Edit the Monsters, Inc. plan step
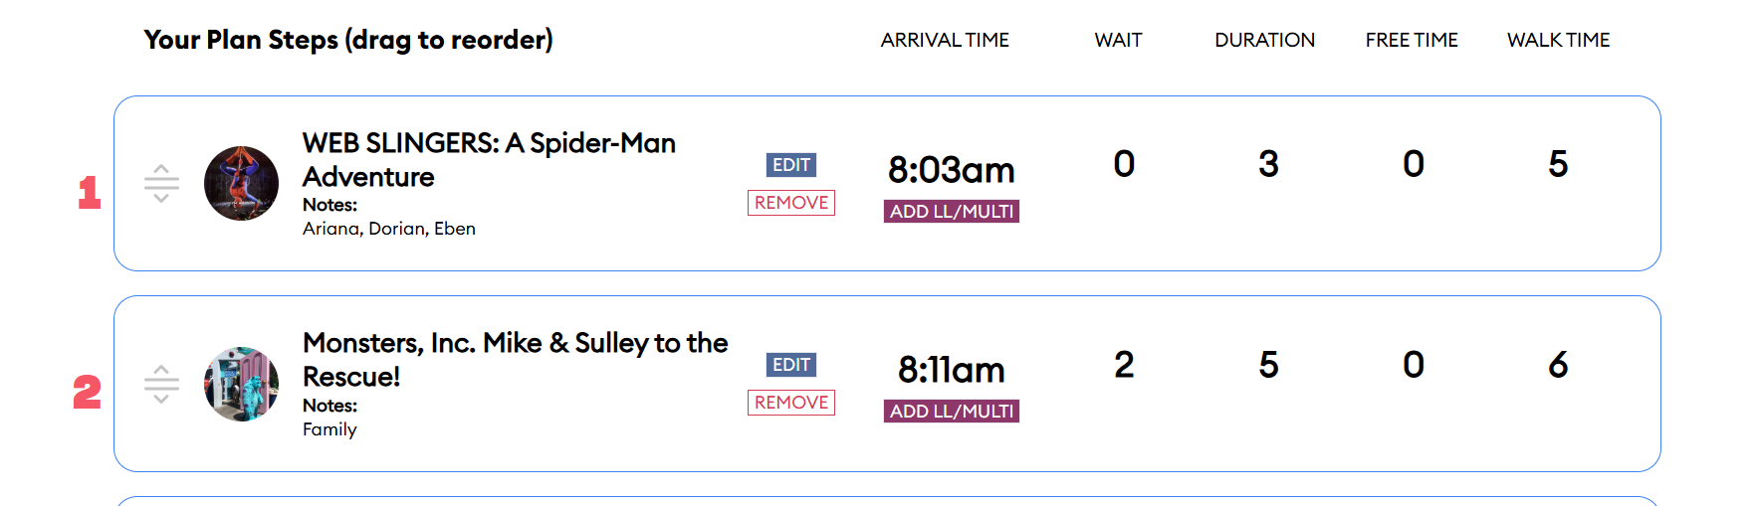This screenshot has height=506, width=1756. coord(791,365)
